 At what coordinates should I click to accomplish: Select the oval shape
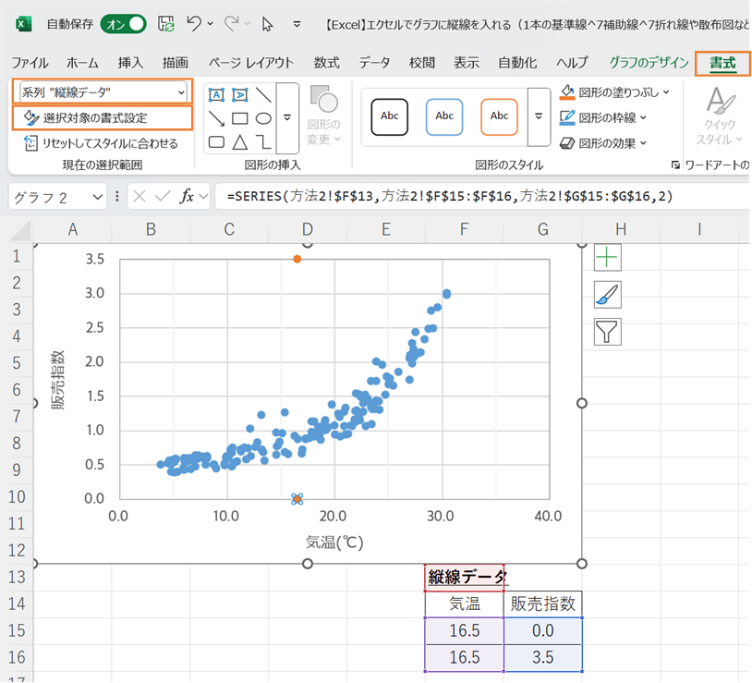click(263, 118)
